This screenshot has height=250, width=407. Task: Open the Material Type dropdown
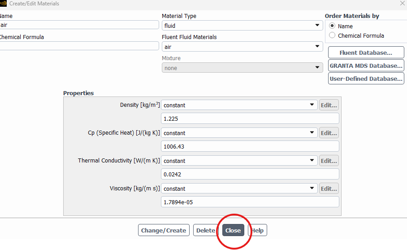click(242, 26)
